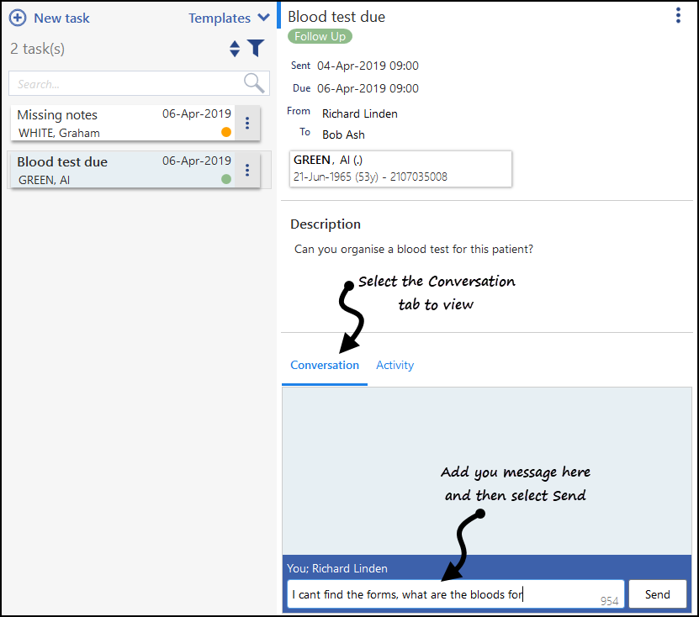Viewport: 699px width, 617px height.
Task: Open the task filter funnel icon
Action: click(x=257, y=48)
